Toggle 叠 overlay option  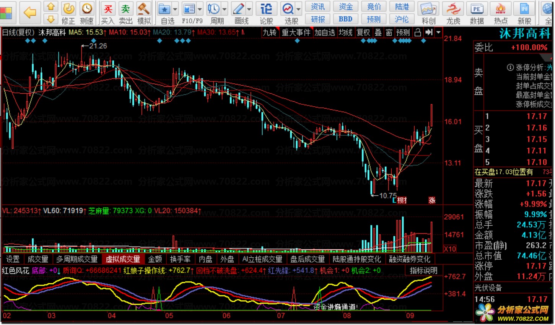(x=378, y=32)
